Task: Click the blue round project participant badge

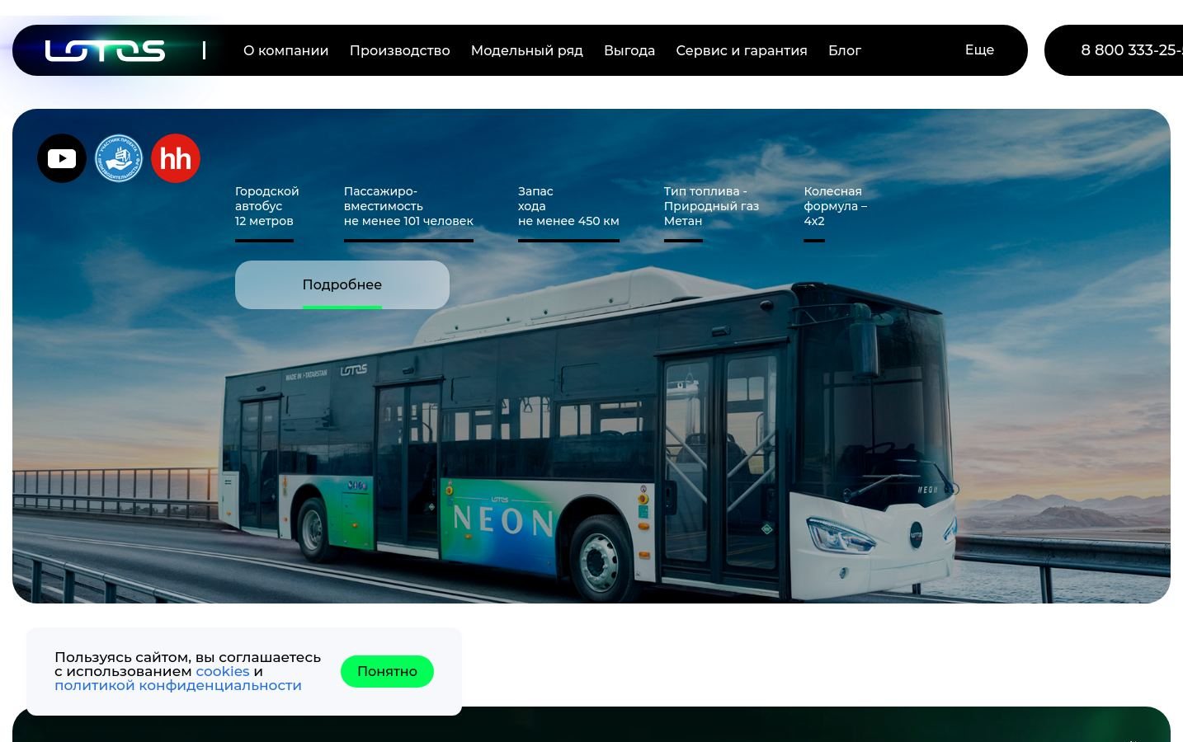Action: coord(119,158)
